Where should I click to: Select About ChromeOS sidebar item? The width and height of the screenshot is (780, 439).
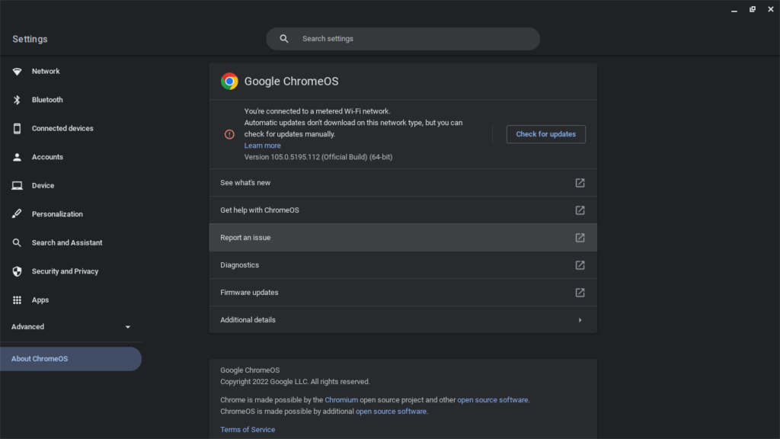[71, 359]
